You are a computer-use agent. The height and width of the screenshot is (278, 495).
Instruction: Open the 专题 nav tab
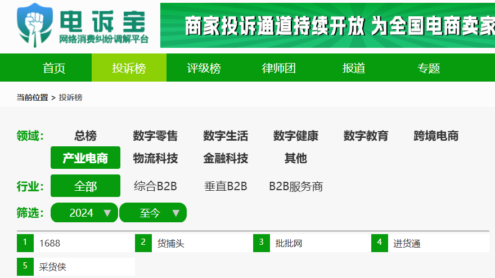429,68
